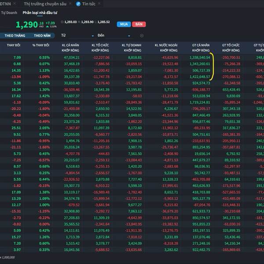Select cell value 59,831.62
The image size is (264, 264).
click(x=72, y=103)
